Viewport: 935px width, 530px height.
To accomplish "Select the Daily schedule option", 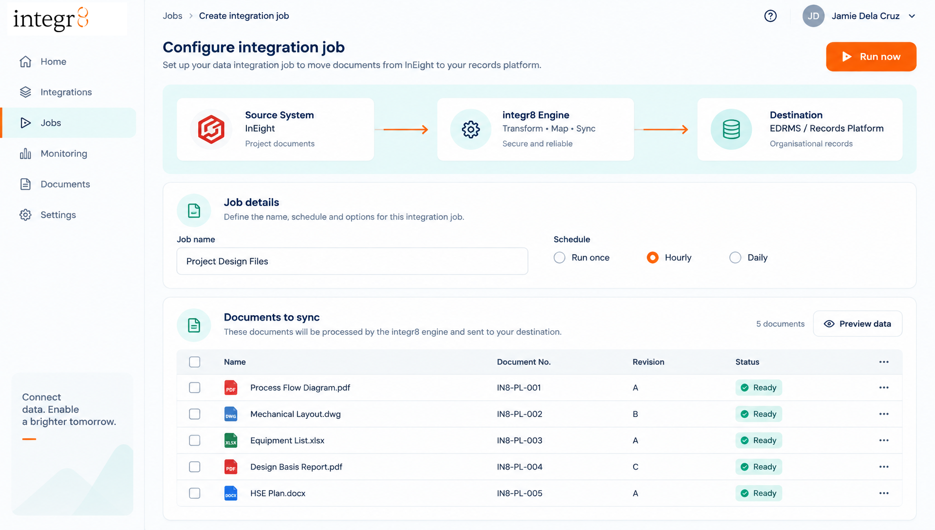I will coord(735,258).
